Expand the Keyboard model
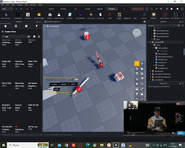 150,71
